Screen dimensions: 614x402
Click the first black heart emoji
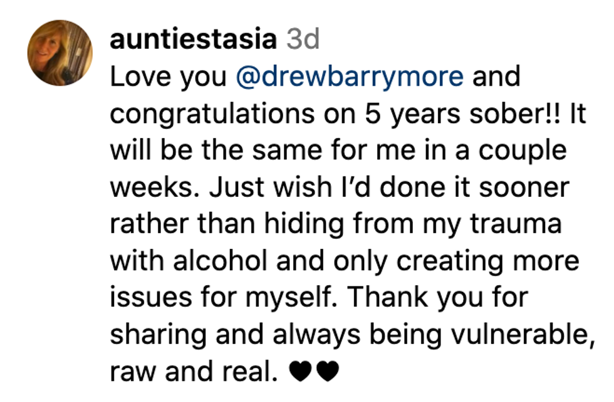tap(300, 373)
